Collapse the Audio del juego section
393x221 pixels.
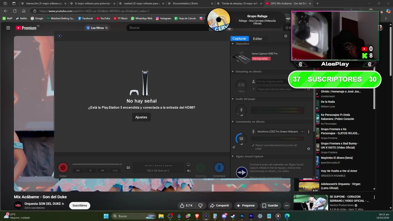[x=232, y=99]
